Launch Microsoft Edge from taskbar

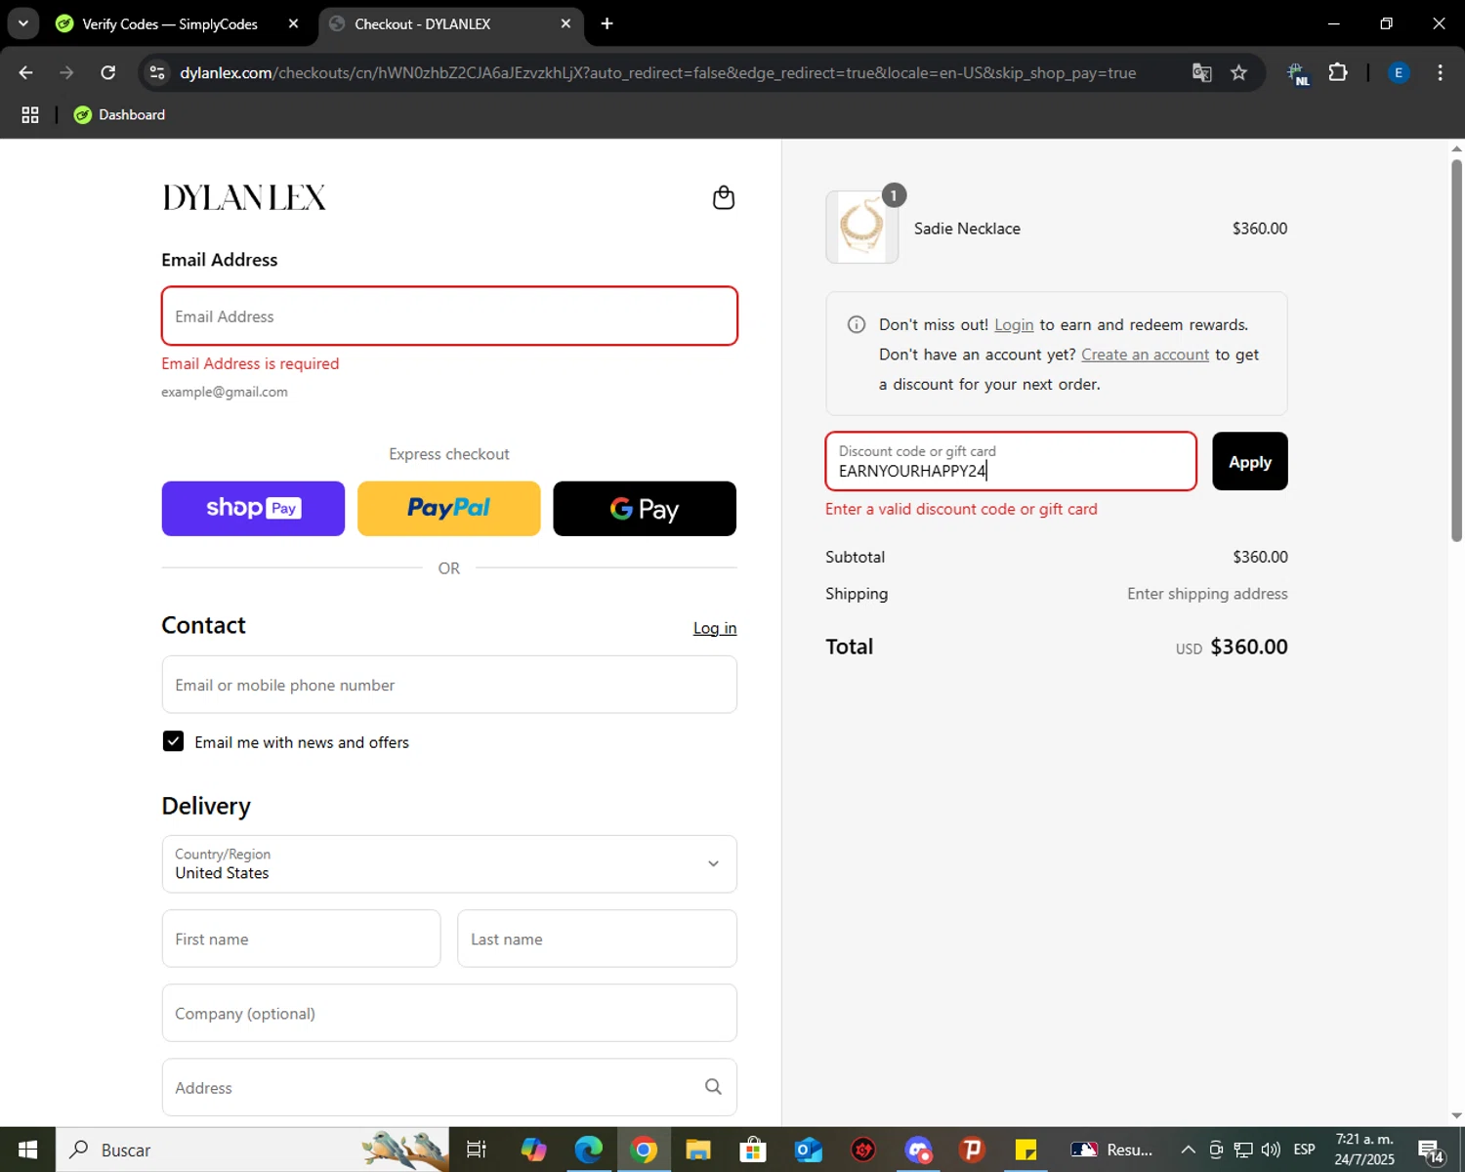tap(588, 1150)
